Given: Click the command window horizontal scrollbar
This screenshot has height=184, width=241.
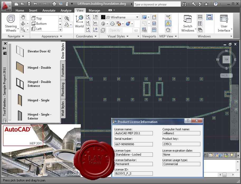Looking at the screenshot, I should pyautogui.click(x=227, y=175).
